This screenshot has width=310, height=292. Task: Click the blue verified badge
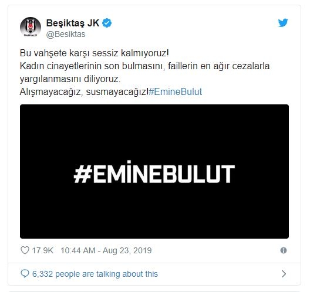[x=107, y=23]
